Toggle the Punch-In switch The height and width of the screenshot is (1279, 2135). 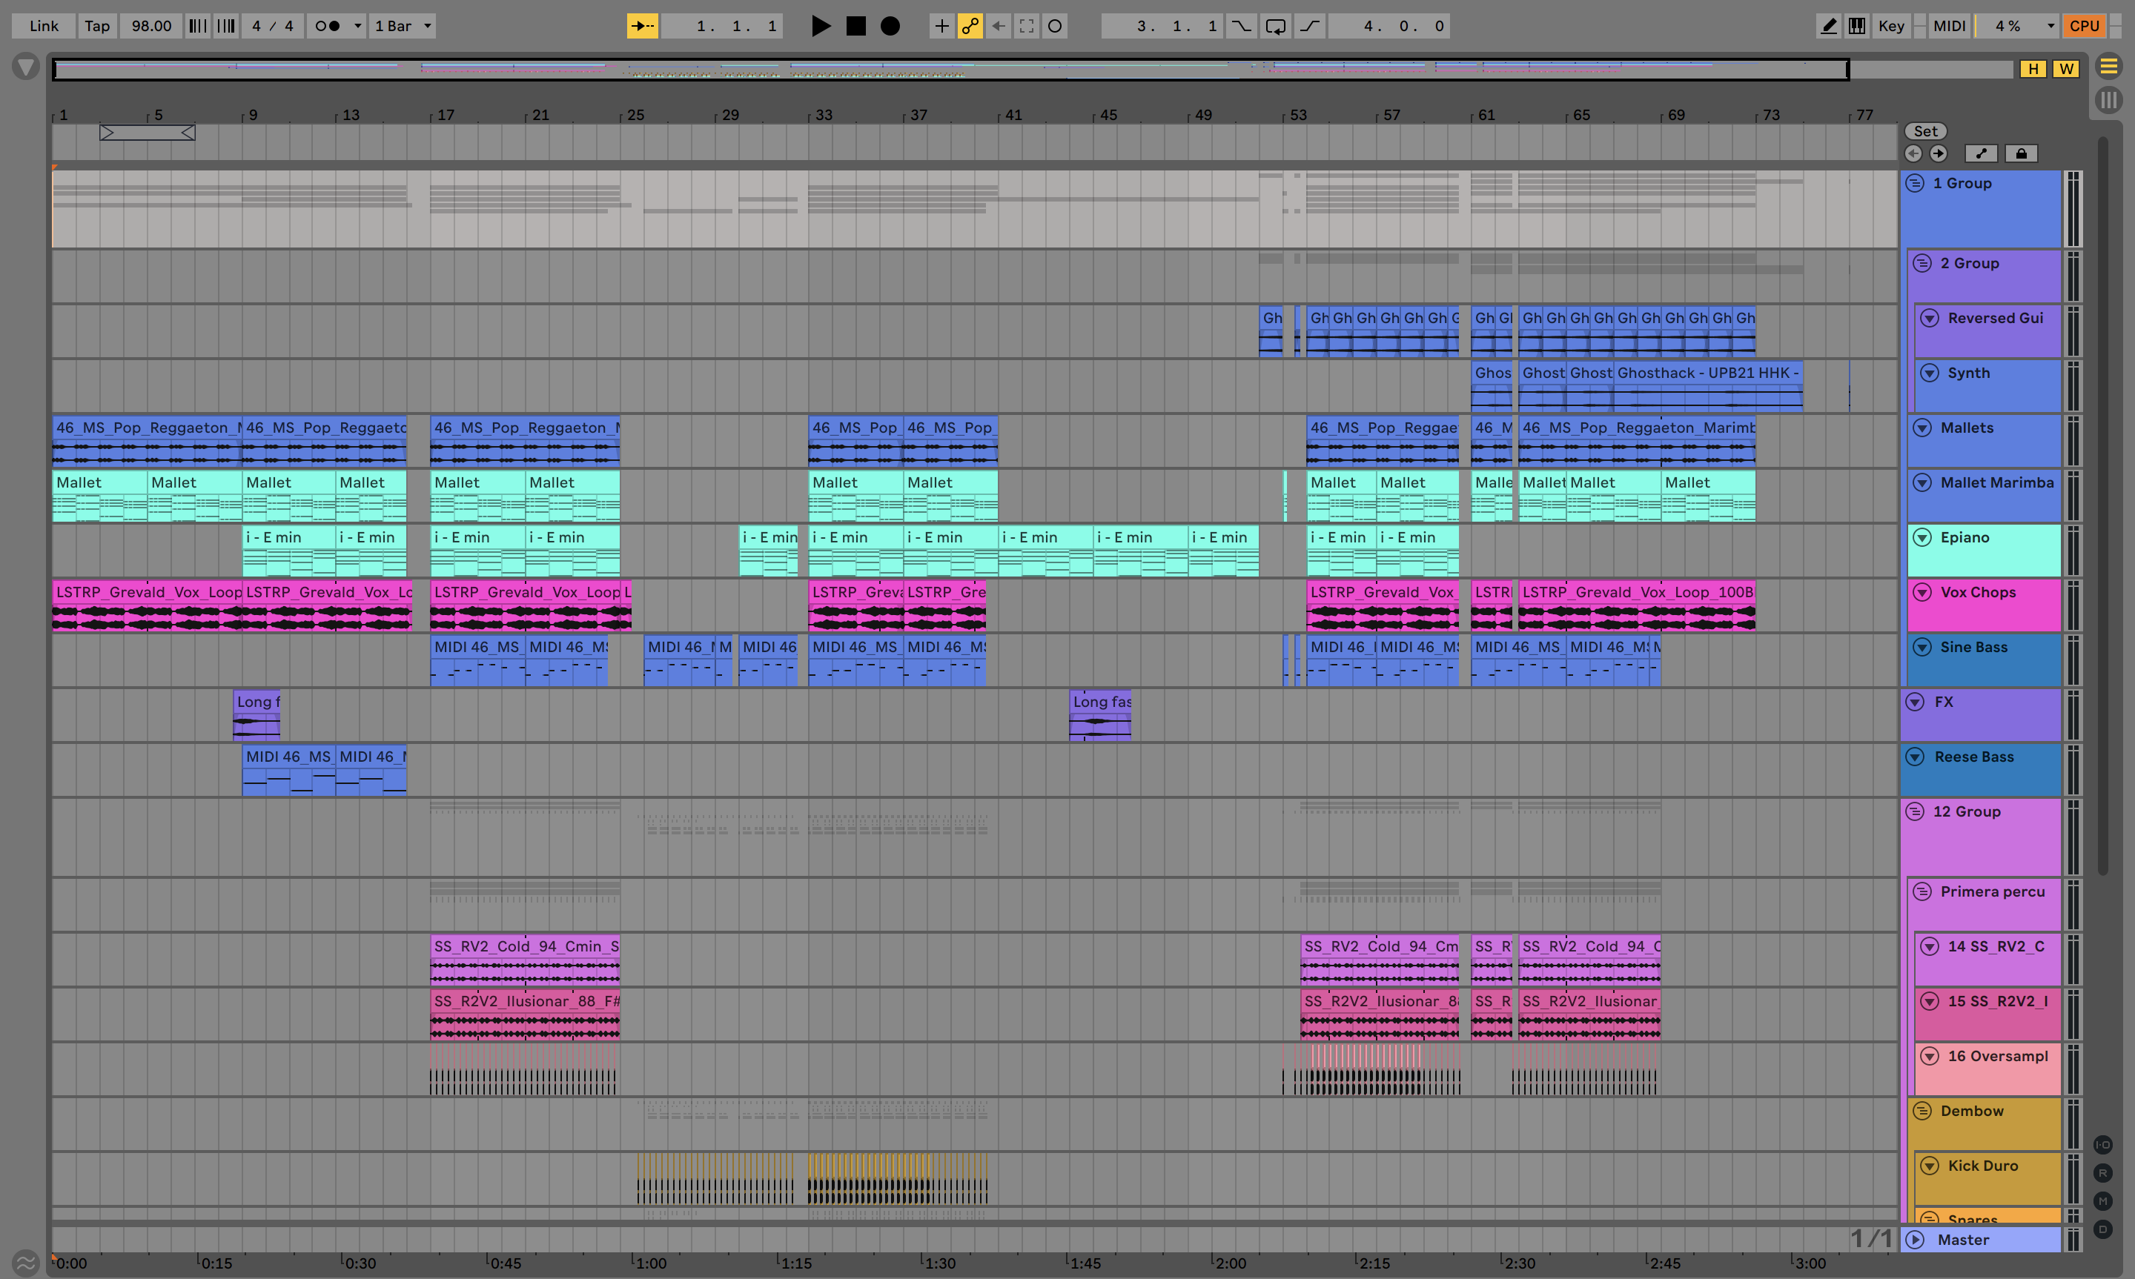1241,26
